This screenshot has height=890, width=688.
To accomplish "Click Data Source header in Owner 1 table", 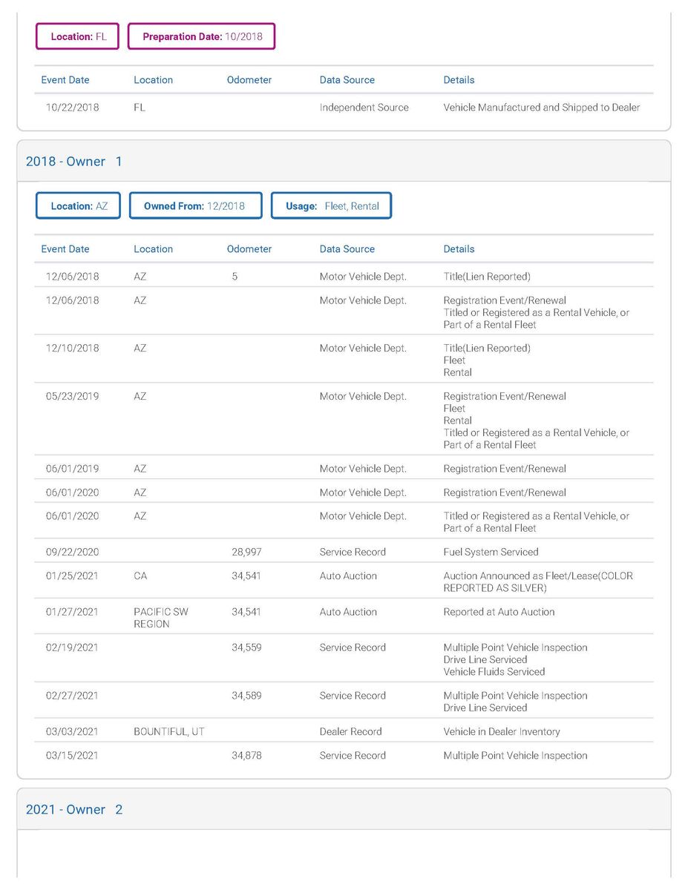I will [347, 249].
